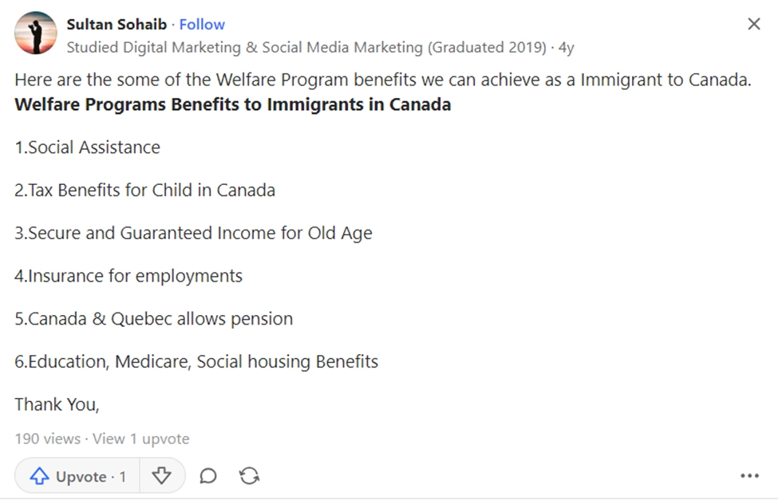The width and height of the screenshot is (778, 500).
Task: Click the Studied Digital Marketing credential text
Action: (306, 47)
